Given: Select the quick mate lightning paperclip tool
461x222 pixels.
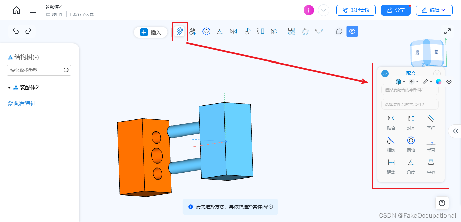Looking at the screenshot, I should tap(192, 32).
